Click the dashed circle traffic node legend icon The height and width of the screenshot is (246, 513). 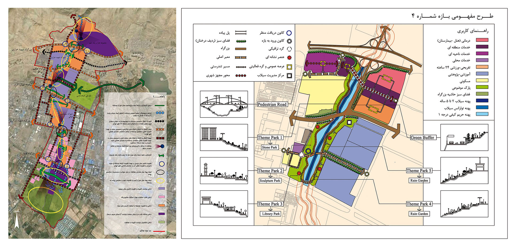pos(289,49)
